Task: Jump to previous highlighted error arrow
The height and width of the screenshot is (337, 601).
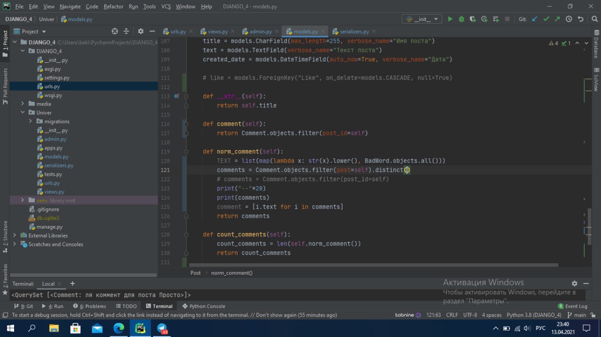Action: 578,43
